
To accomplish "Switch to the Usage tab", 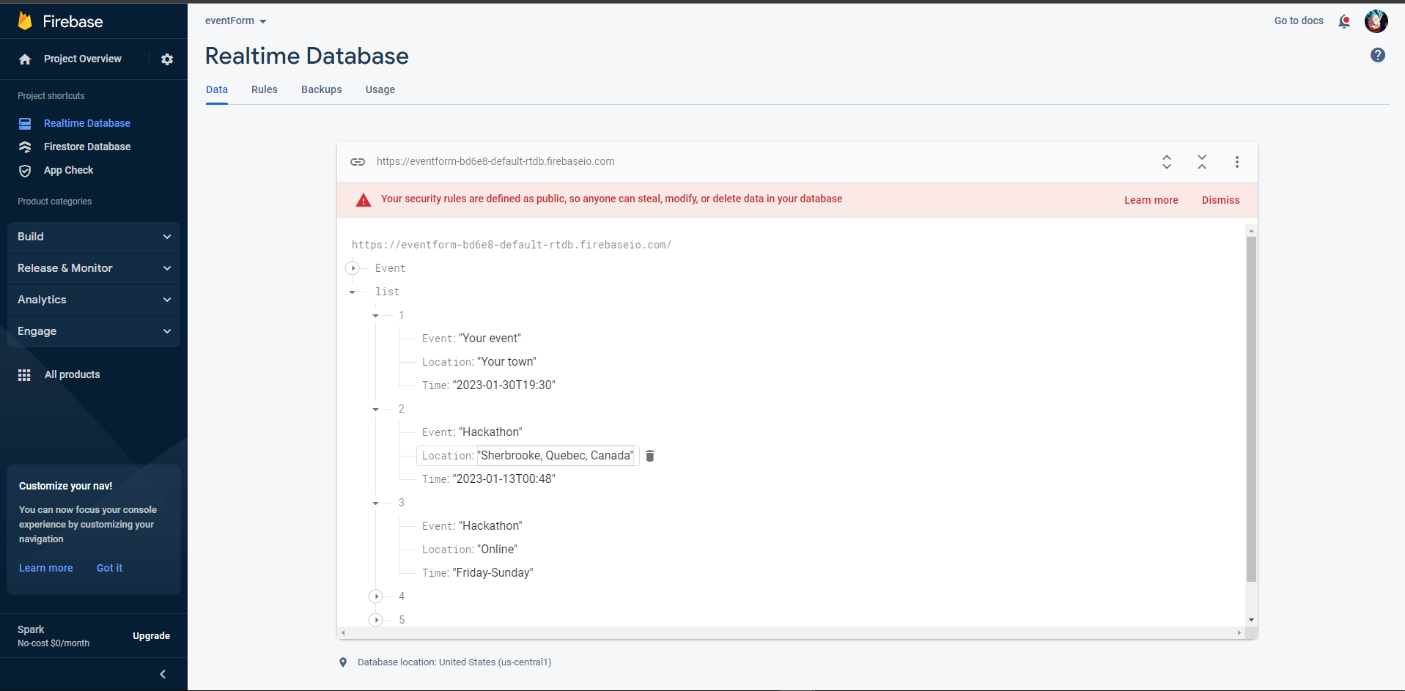I will 380,89.
